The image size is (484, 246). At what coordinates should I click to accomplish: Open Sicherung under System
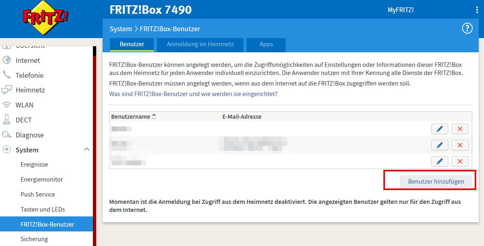pyautogui.click(x=34, y=239)
